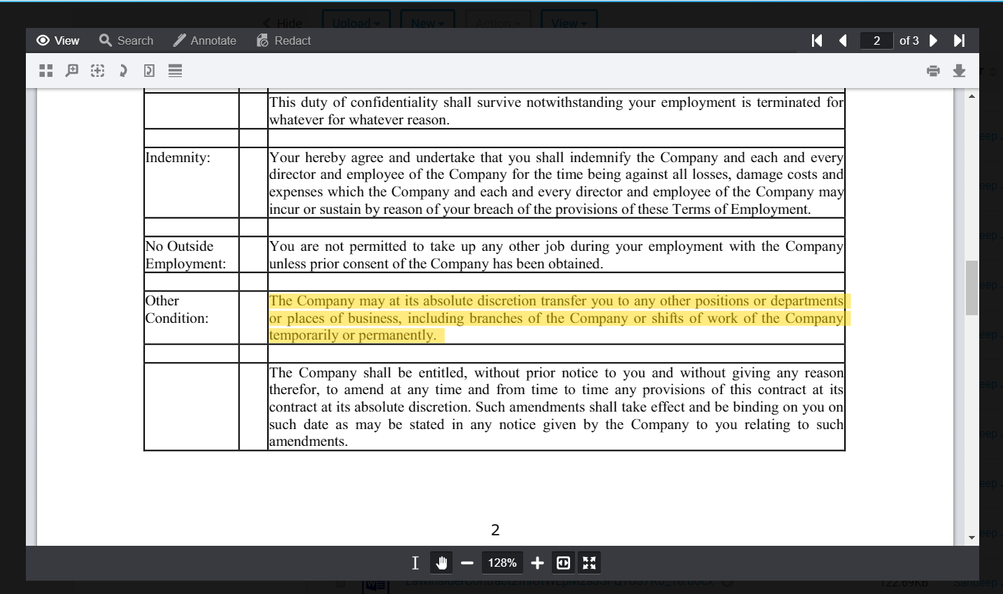Print the document

[933, 71]
